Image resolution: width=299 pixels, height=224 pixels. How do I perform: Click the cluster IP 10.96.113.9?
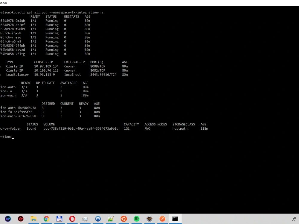pos(45,75)
